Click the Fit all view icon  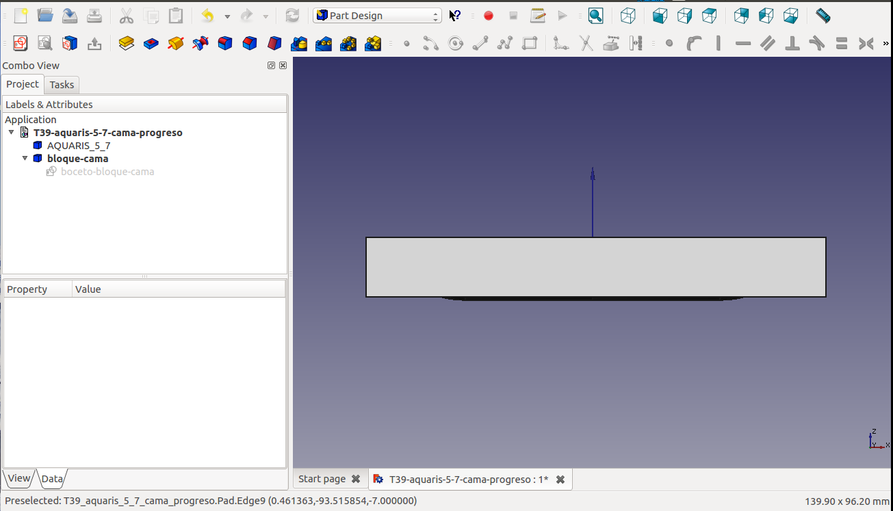click(595, 16)
